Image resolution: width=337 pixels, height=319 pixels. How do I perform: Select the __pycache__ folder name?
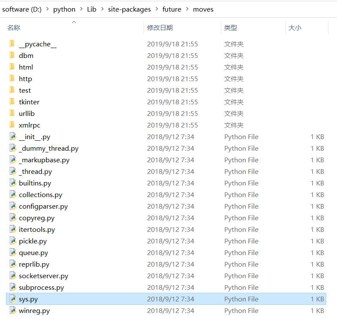(38, 44)
